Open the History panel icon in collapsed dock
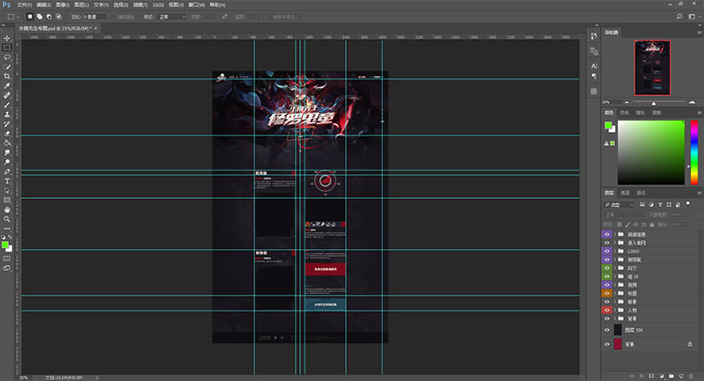Screen dimensions: 704x381 point(594,36)
